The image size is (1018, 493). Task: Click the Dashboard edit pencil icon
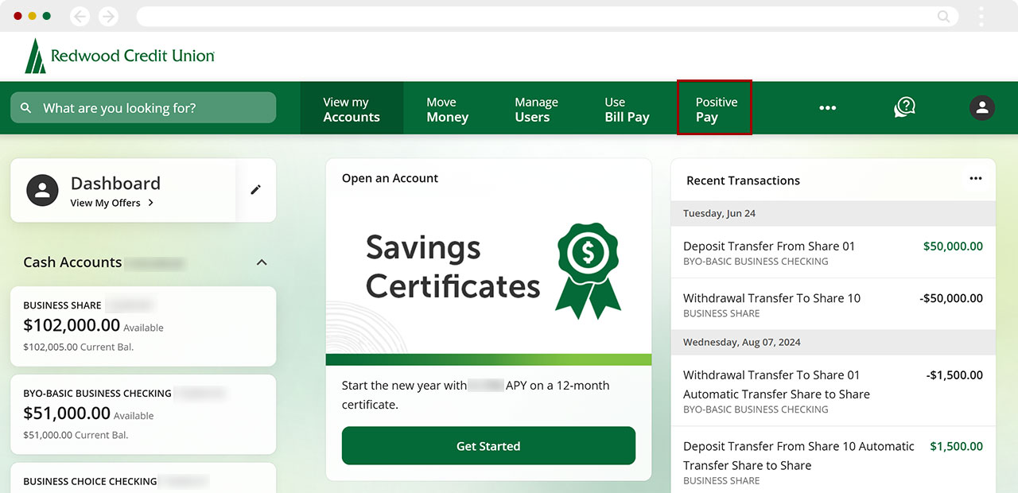point(255,190)
